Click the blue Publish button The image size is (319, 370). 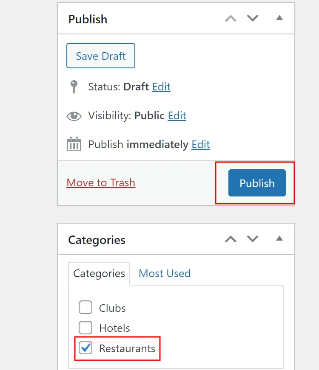[256, 183]
